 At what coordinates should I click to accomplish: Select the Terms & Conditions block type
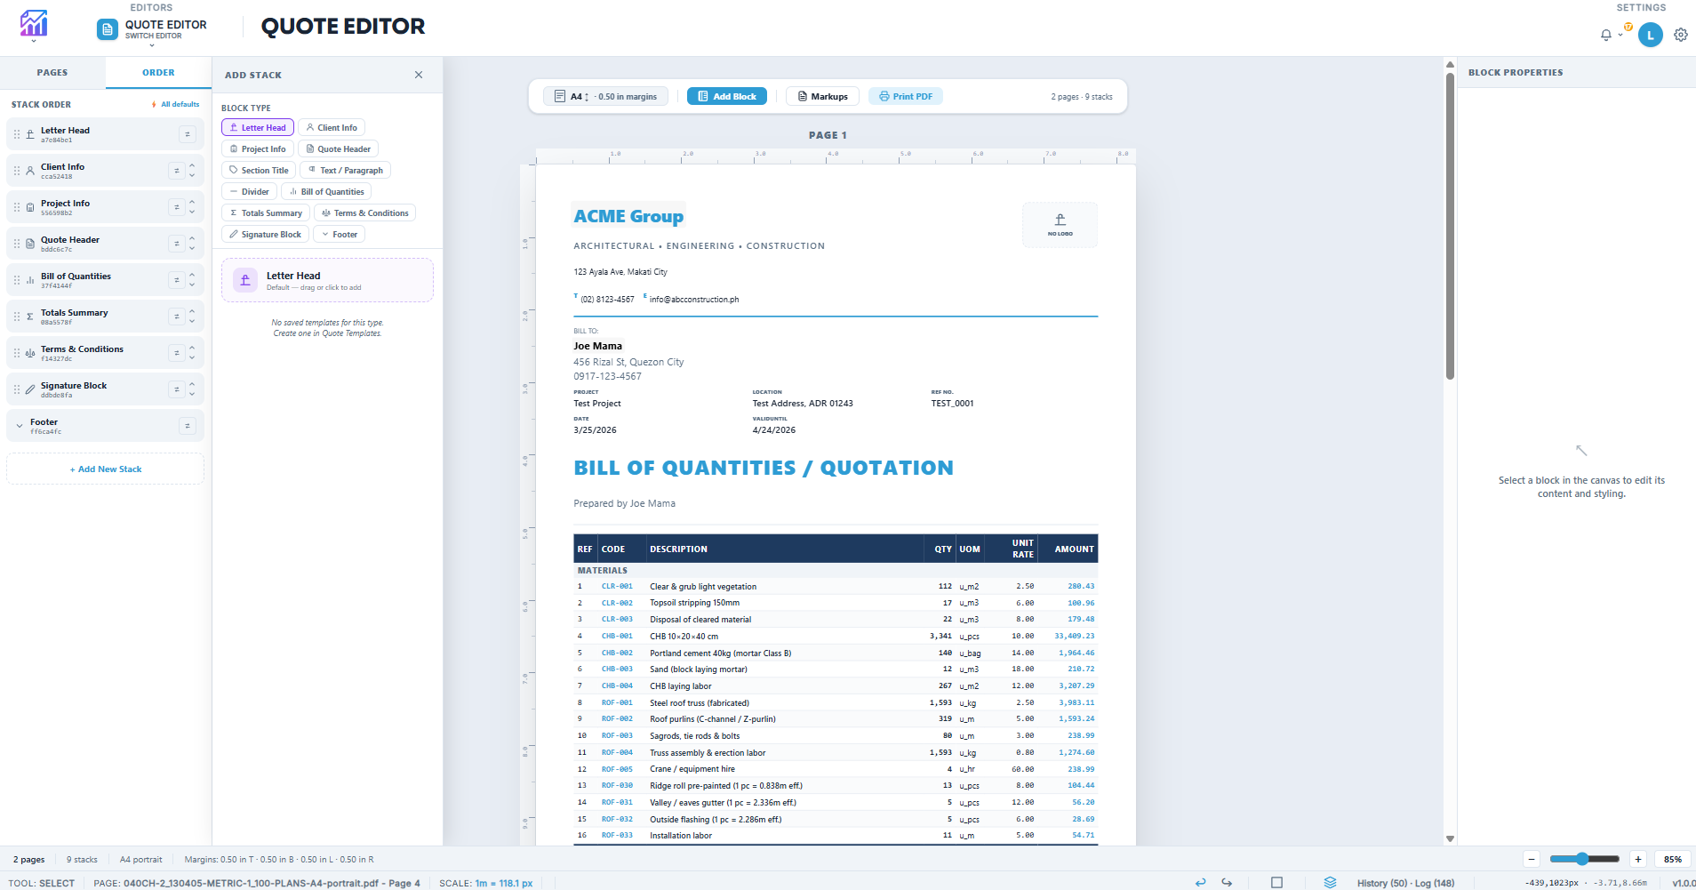[x=364, y=213]
